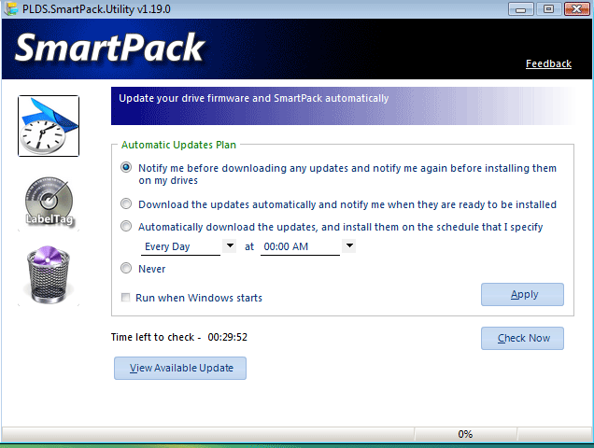Close the SmartPack Utility window
The width and height of the screenshot is (594, 448).
tap(576, 9)
